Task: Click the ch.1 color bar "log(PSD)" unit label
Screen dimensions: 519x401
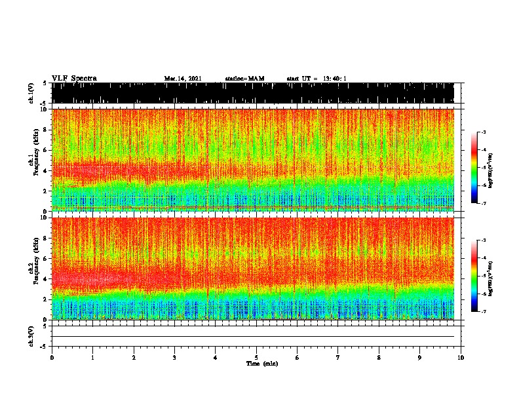Action: pos(491,171)
